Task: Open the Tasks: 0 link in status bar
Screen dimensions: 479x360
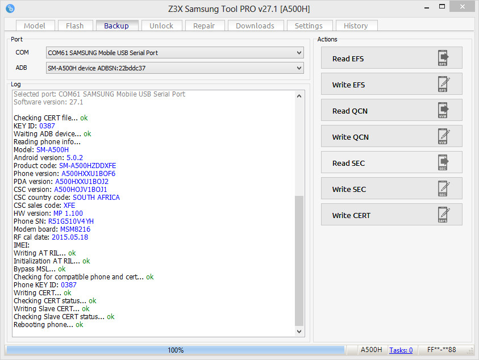Action: (401, 350)
